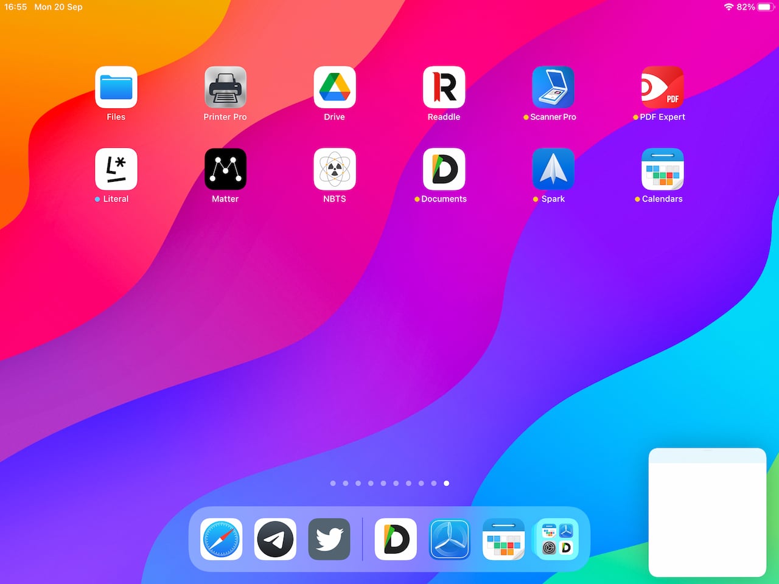Open the Quick Note window thumbnail

click(707, 512)
